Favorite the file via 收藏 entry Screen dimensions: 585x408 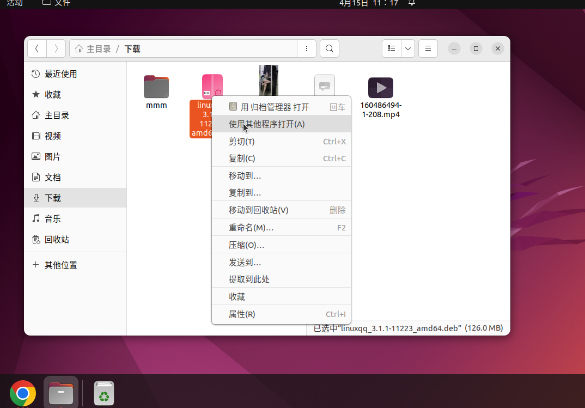coord(236,296)
